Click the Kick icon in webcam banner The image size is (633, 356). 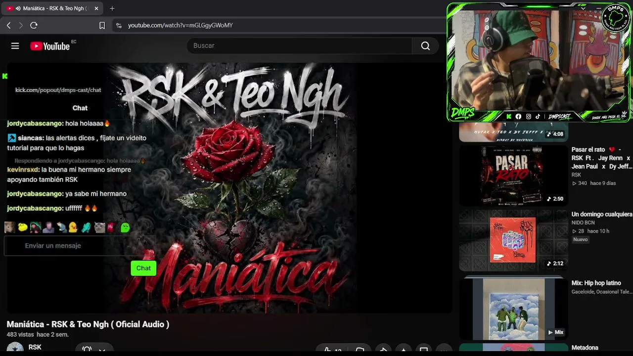click(509, 117)
